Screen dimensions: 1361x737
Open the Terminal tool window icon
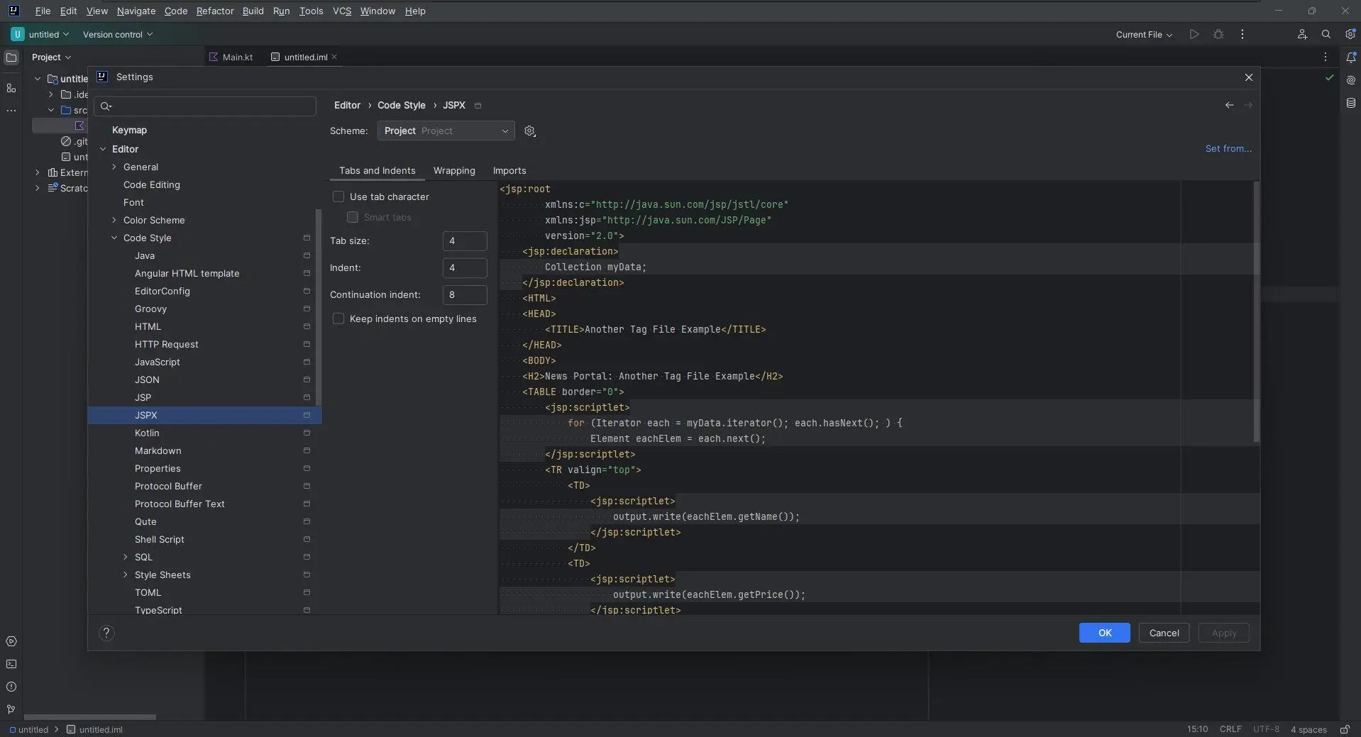tap(11, 665)
